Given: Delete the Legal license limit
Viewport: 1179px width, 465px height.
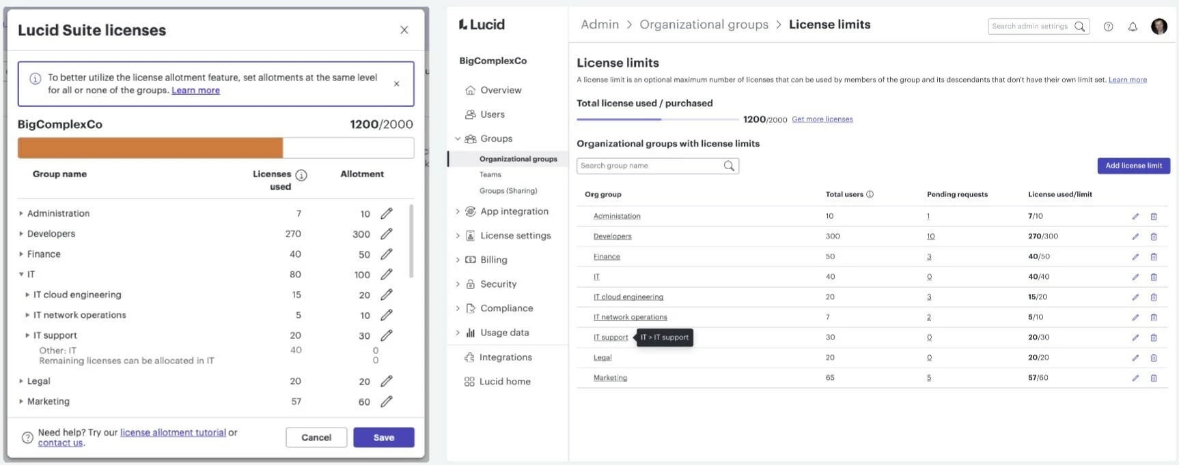Looking at the screenshot, I should pos(1154,358).
